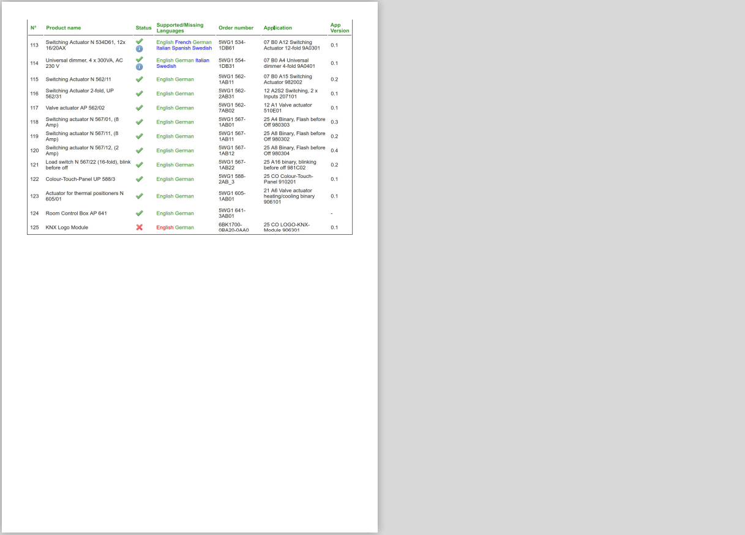Click the status checkmark for Colour-Touch-Panel UP 588/3
This screenshot has width=745, height=535.
tap(139, 179)
